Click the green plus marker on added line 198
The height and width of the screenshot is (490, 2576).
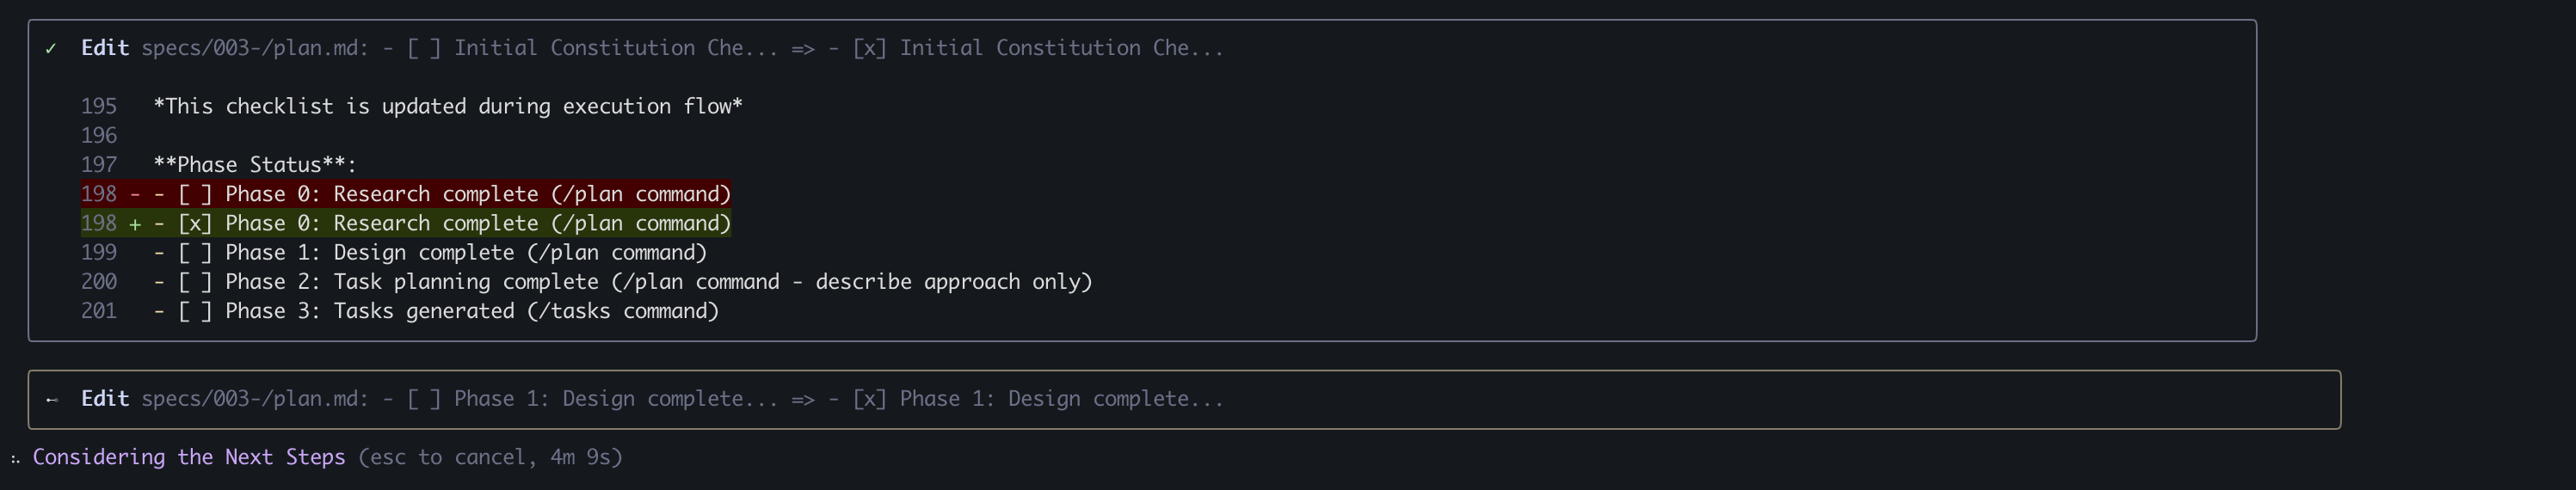[x=135, y=224]
